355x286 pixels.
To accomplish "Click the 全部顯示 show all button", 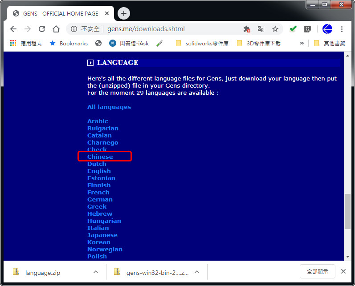I will (x=318, y=271).
